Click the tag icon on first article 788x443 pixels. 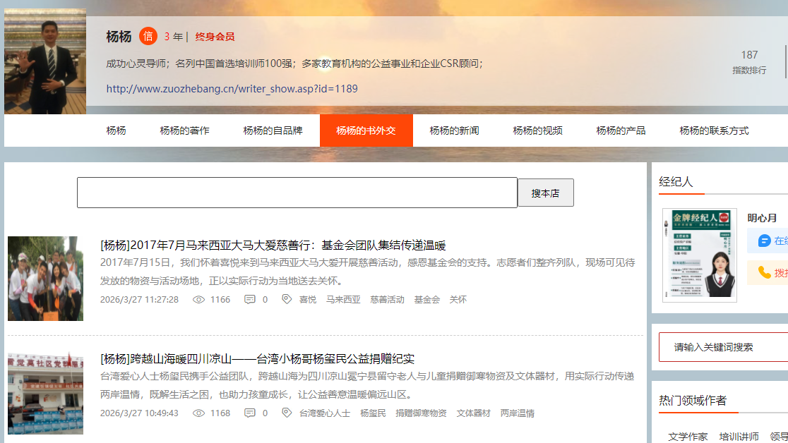287,300
